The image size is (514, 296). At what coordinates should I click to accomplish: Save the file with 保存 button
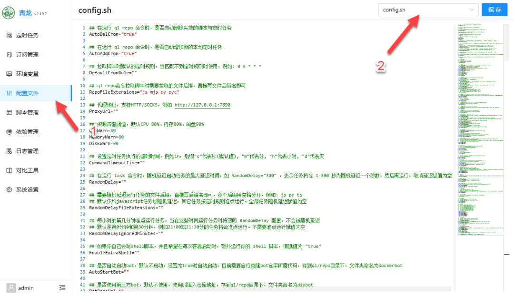[494, 10]
